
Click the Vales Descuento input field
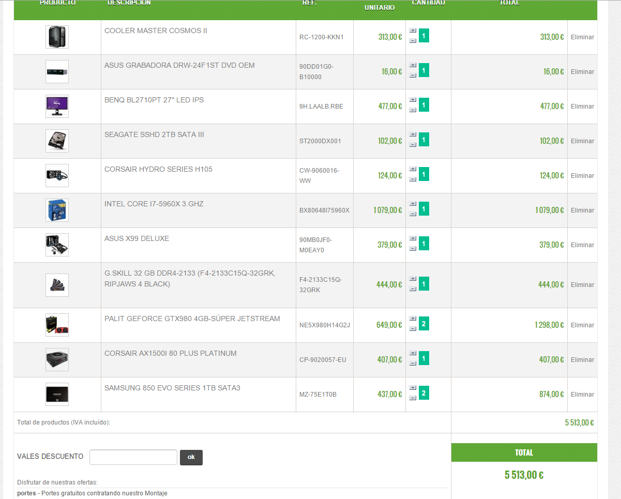tap(133, 457)
